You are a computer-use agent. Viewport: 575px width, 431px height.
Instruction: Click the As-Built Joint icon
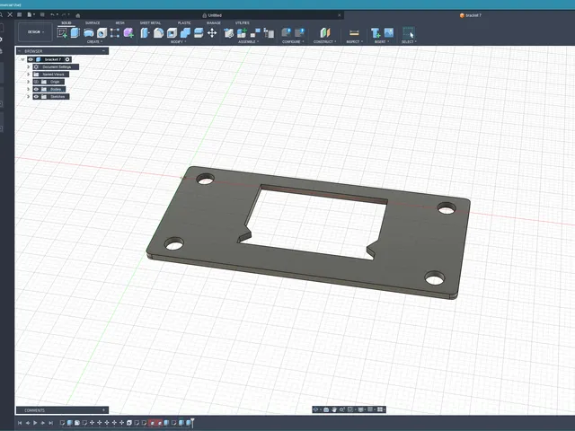click(x=269, y=33)
